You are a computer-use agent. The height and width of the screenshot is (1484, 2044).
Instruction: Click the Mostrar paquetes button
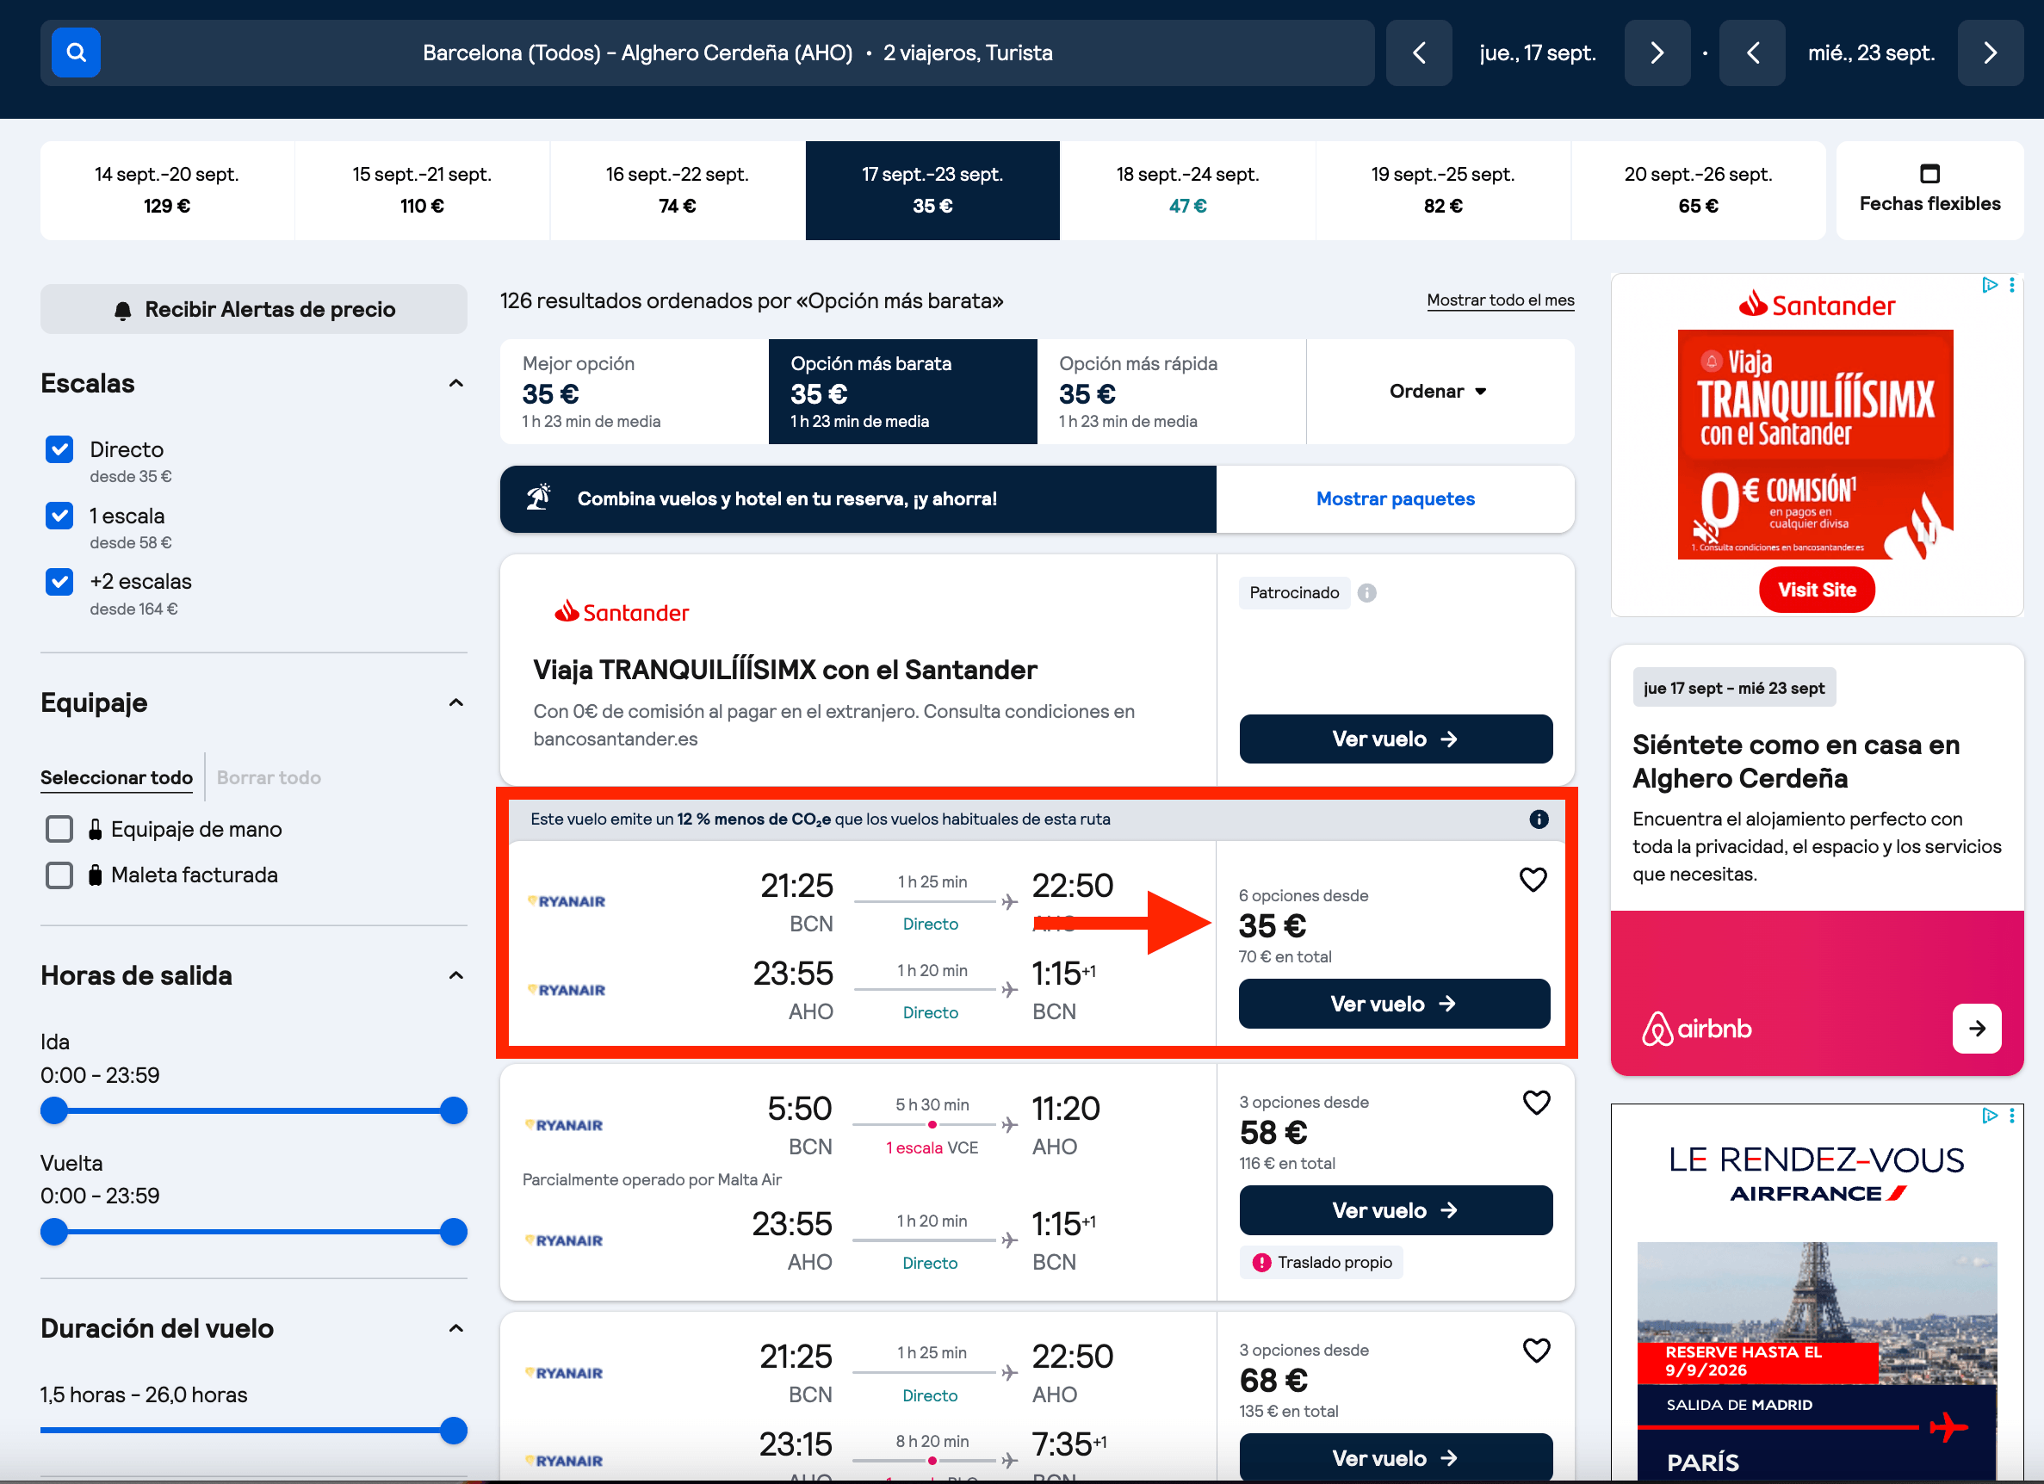(x=1395, y=498)
